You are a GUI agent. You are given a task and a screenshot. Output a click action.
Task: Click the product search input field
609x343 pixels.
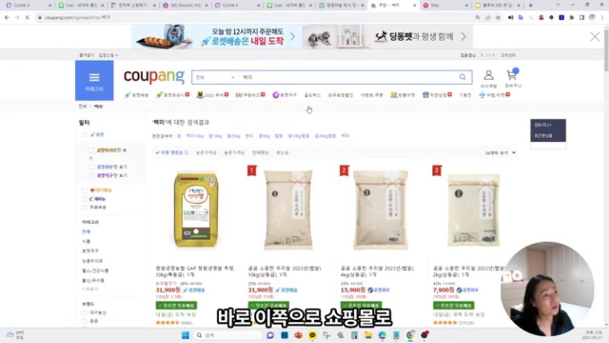point(348,77)
